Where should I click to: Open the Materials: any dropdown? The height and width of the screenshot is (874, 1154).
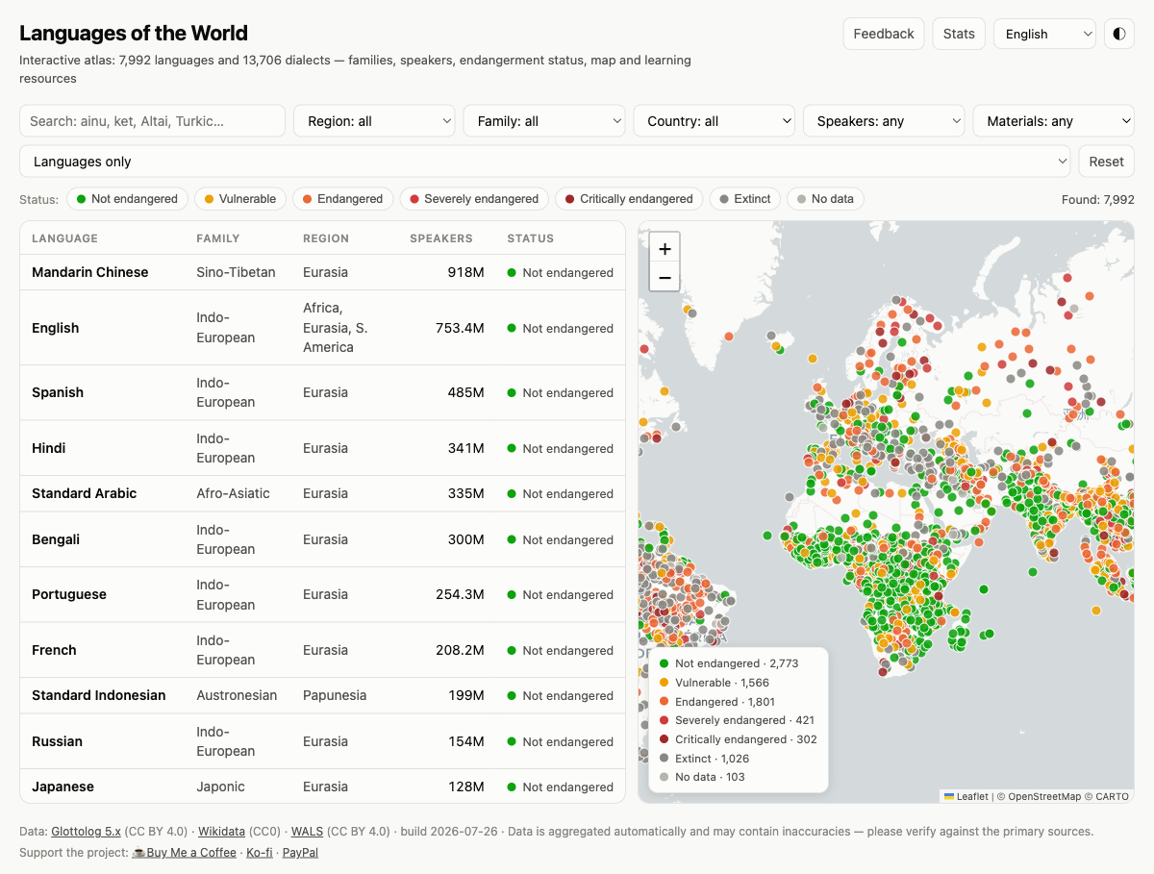point(1054,121)
